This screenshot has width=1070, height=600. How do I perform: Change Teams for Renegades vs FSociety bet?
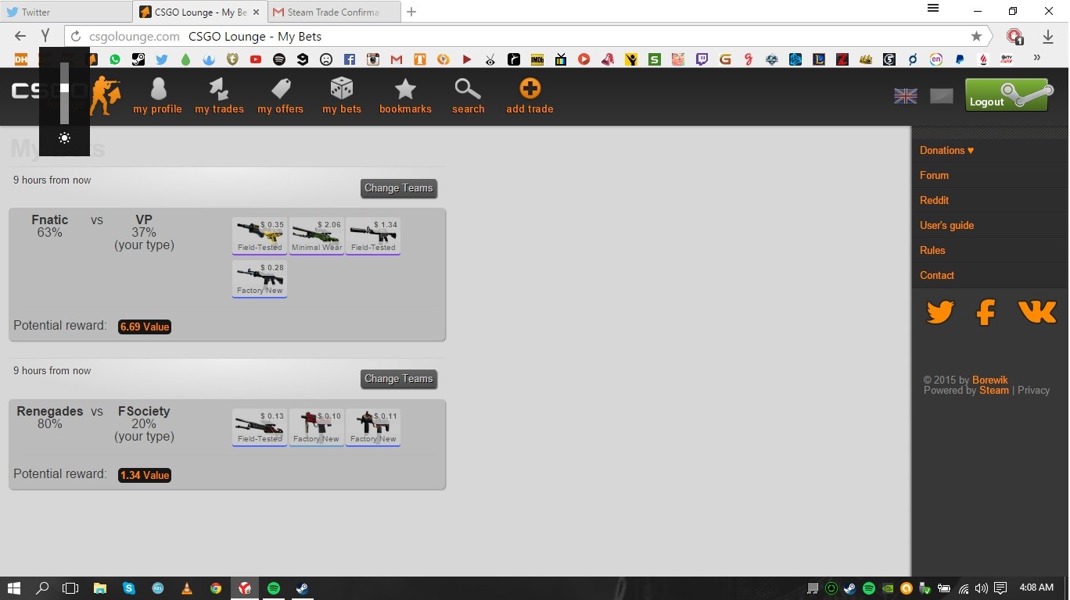pos(399,379)
